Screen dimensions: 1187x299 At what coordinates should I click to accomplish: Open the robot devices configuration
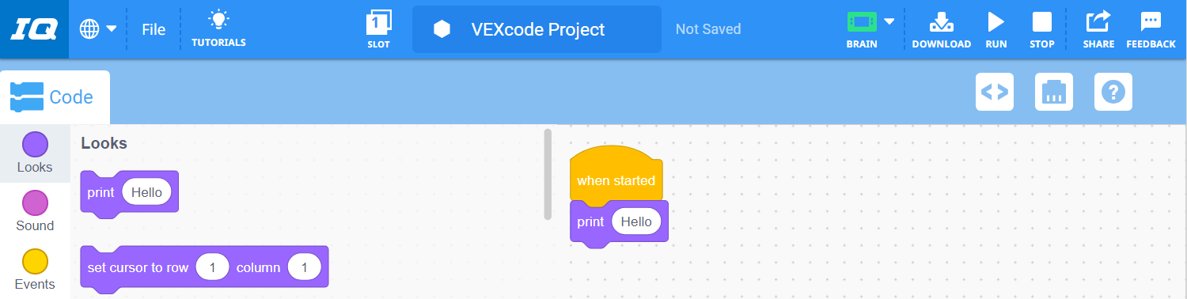point(1054,92)
